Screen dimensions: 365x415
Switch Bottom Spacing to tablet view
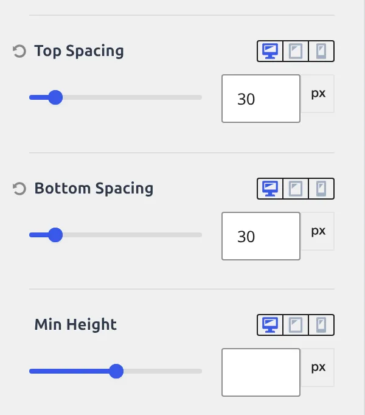296,189
